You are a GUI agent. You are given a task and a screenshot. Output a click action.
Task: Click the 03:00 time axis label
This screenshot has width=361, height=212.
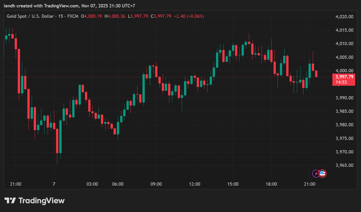92,184
